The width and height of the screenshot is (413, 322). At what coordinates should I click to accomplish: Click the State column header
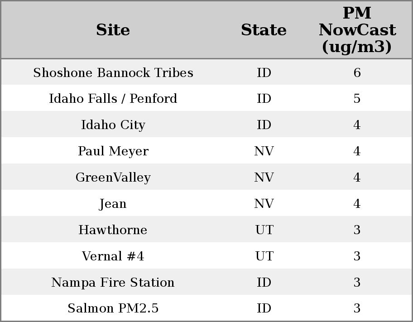pos(264,30)
